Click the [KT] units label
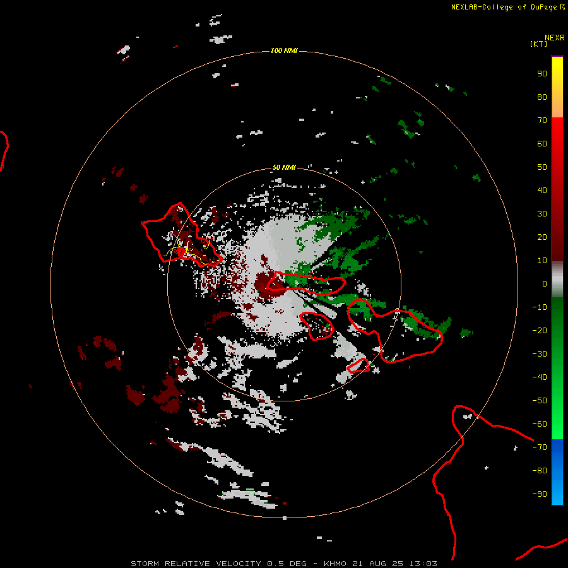 pos(539,44)
